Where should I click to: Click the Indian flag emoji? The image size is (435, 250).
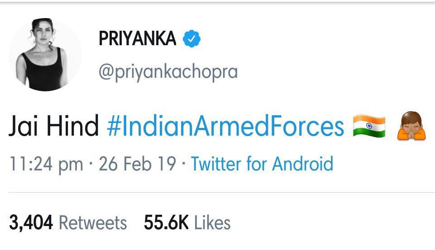point(369,126)
